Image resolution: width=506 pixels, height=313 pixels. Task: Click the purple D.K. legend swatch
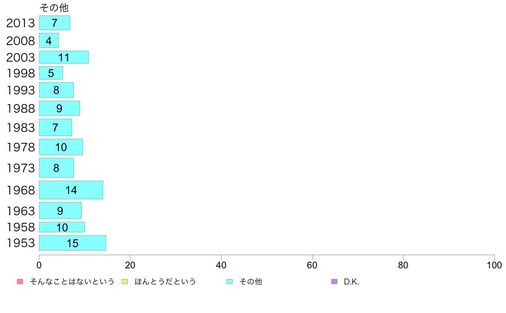[334, 282]
